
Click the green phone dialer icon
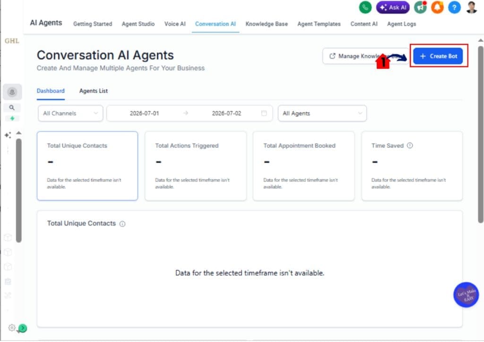[x=365, y=8]
